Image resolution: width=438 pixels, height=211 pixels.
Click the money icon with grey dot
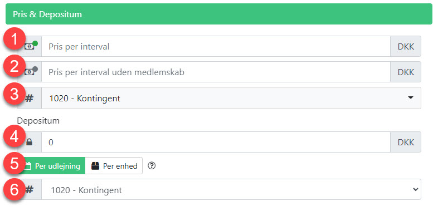pos(31,72)
